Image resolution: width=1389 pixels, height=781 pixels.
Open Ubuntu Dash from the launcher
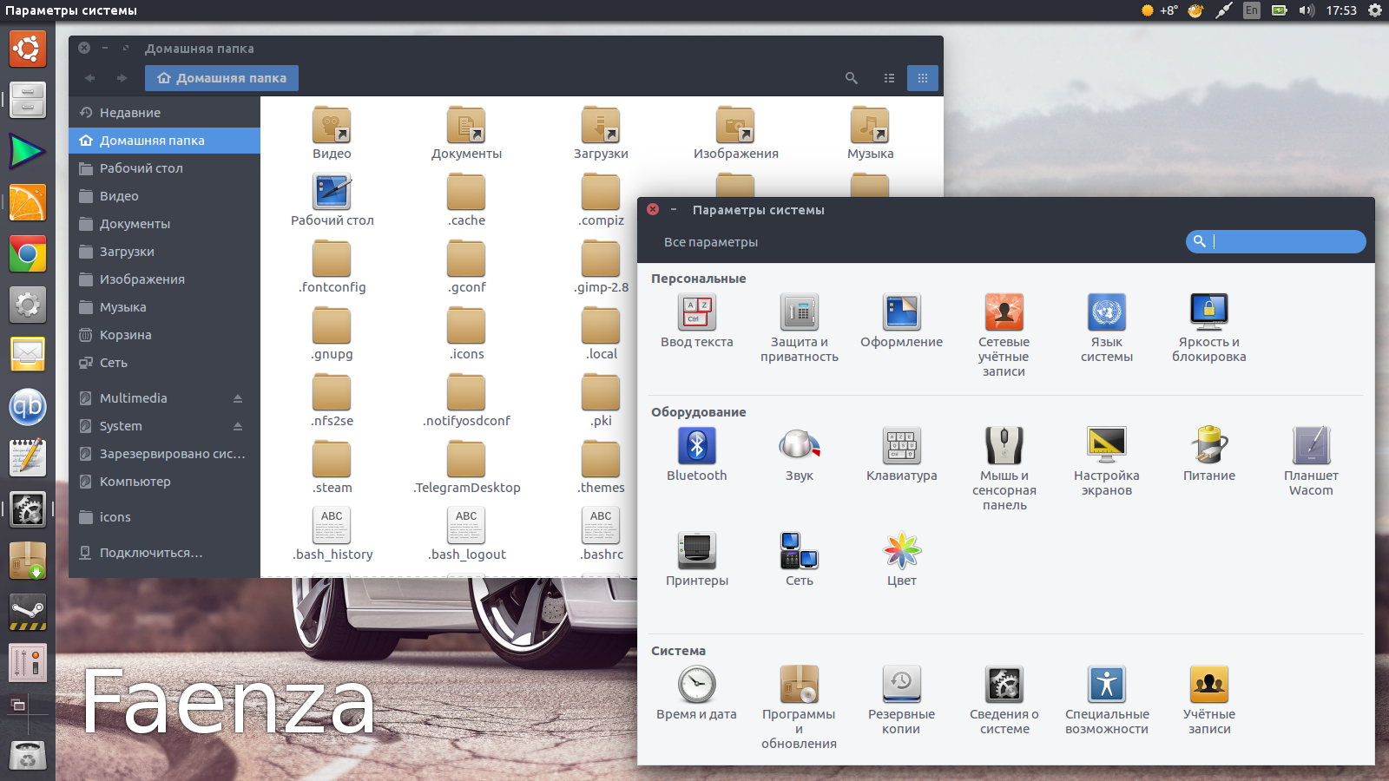click(28, 49)
